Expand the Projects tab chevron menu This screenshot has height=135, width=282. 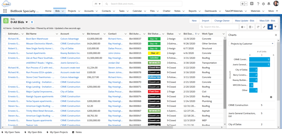point(79,11)
